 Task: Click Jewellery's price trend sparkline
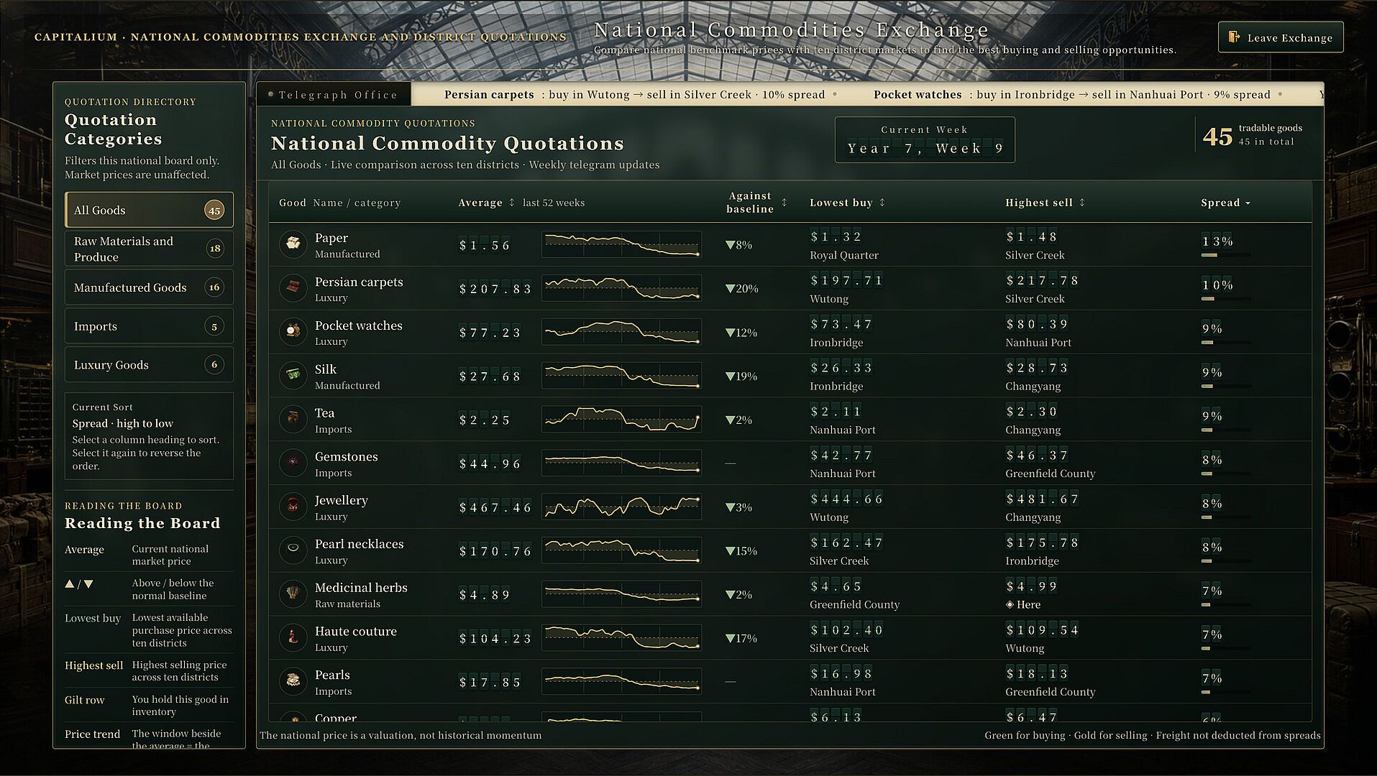[x=621, y=507]
